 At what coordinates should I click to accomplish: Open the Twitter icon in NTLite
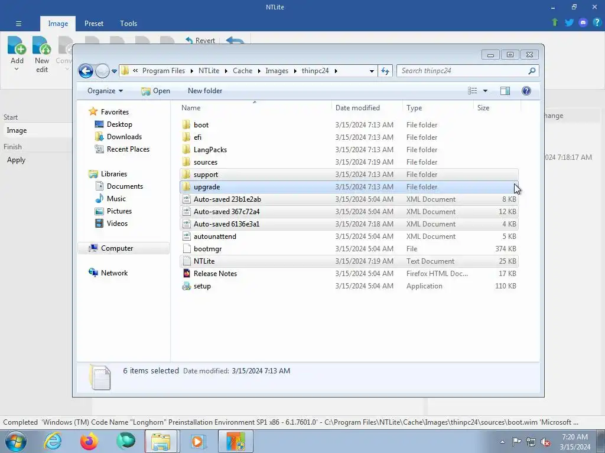pyautogui.click(x=569, y=22)
